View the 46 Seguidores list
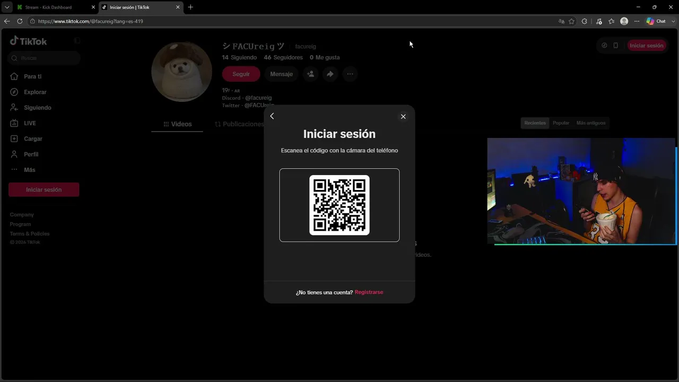The height and width of the screenshot is (382, 679). (283, 57)
